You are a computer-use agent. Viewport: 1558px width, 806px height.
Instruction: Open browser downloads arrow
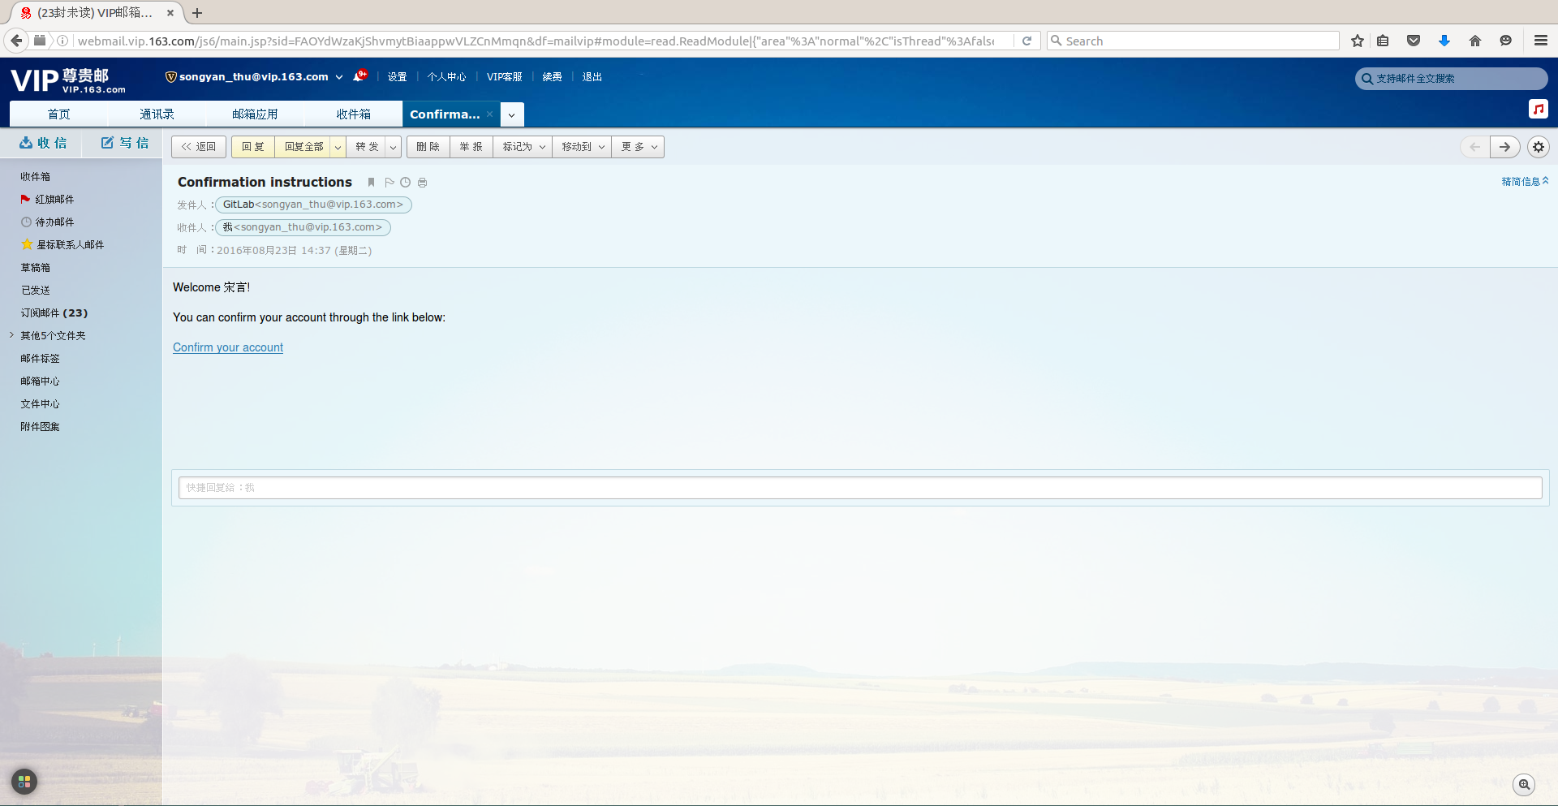[x=1444, y=41]
